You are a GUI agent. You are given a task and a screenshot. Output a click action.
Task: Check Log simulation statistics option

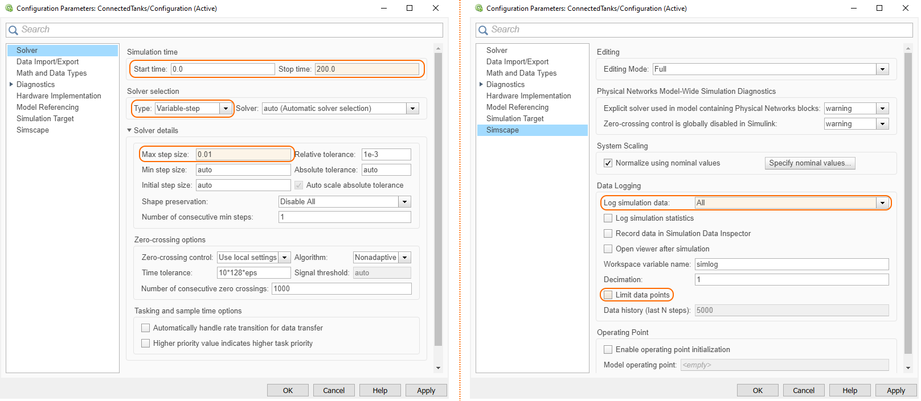pos(608,218)
